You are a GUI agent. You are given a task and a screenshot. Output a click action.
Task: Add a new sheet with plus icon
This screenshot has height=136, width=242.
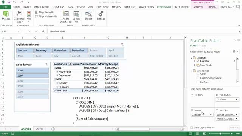[53, 129]
